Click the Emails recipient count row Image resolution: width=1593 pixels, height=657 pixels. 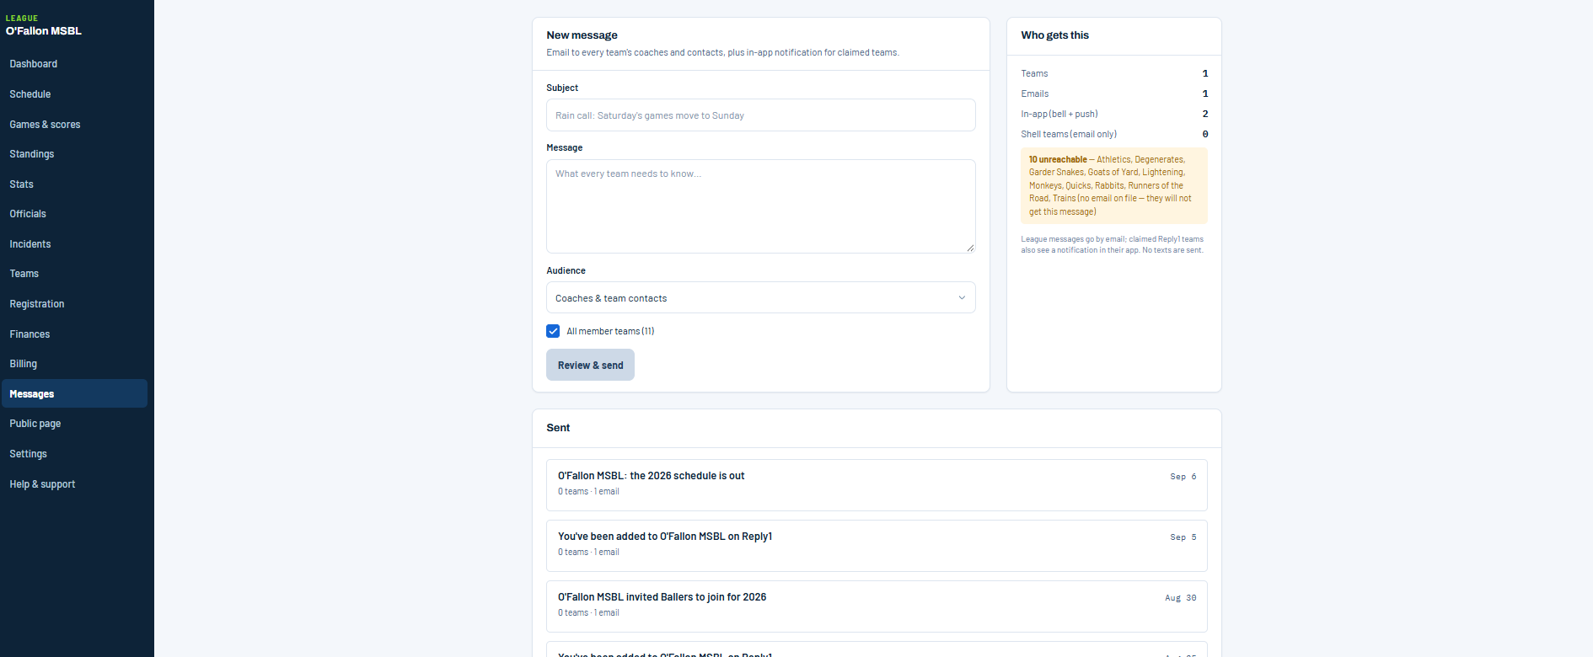[x=1114, y=93]
